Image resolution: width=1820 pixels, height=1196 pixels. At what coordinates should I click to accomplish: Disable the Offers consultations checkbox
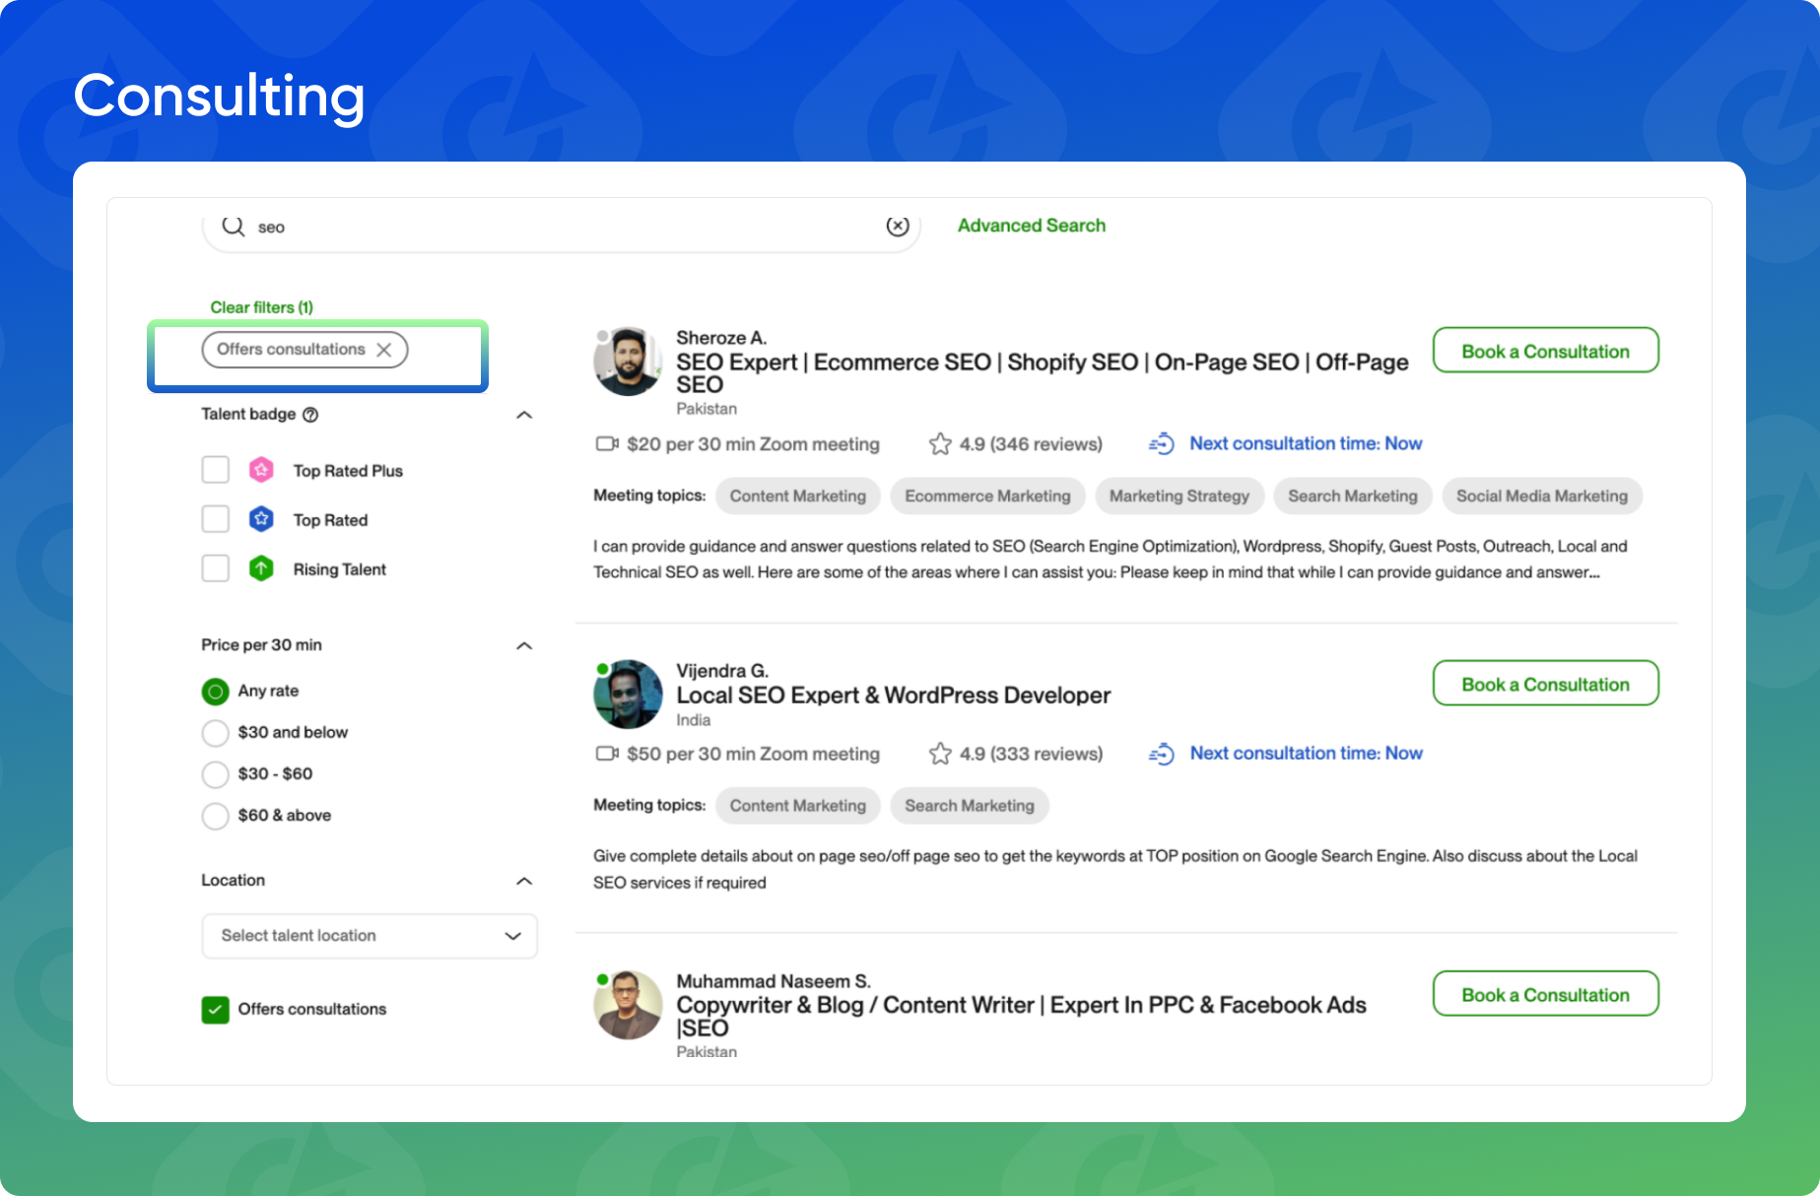tap(215, 1009)
